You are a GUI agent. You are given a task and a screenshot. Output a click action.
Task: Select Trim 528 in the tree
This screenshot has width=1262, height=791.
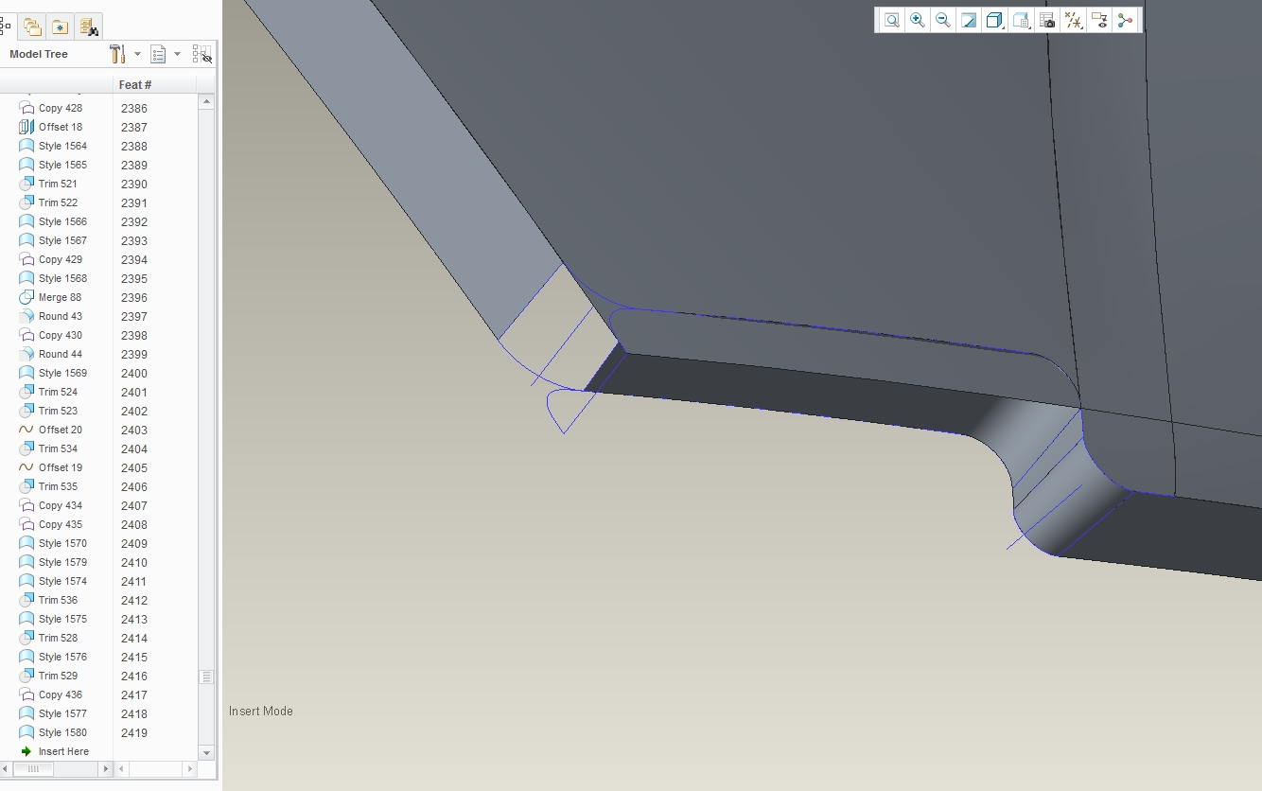click(x=58, y=638)
